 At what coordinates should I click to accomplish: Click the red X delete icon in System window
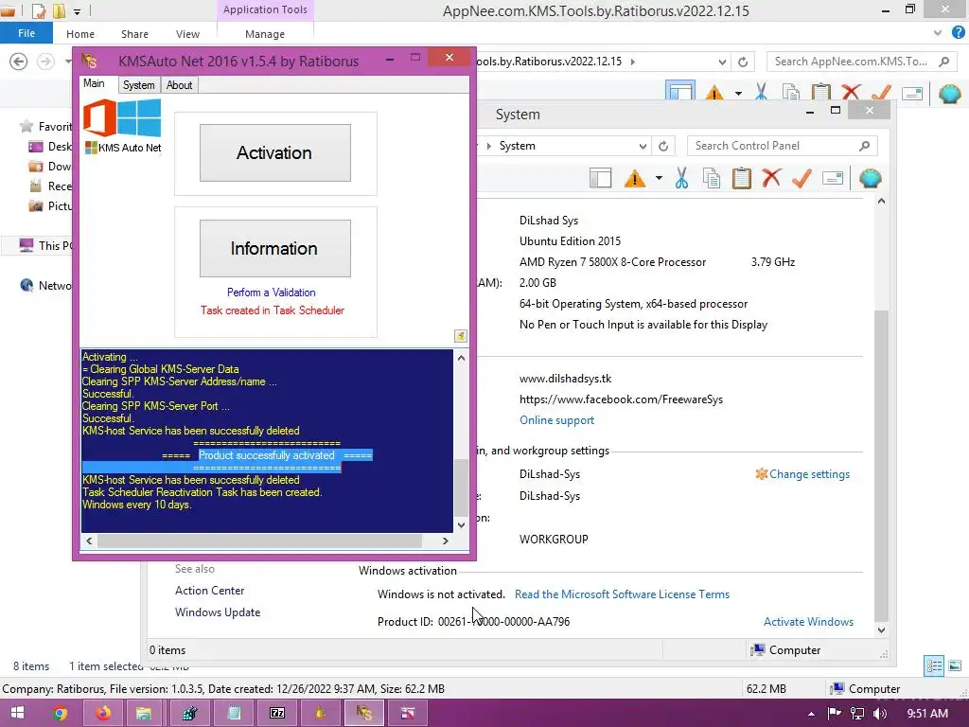pos(771,178)
